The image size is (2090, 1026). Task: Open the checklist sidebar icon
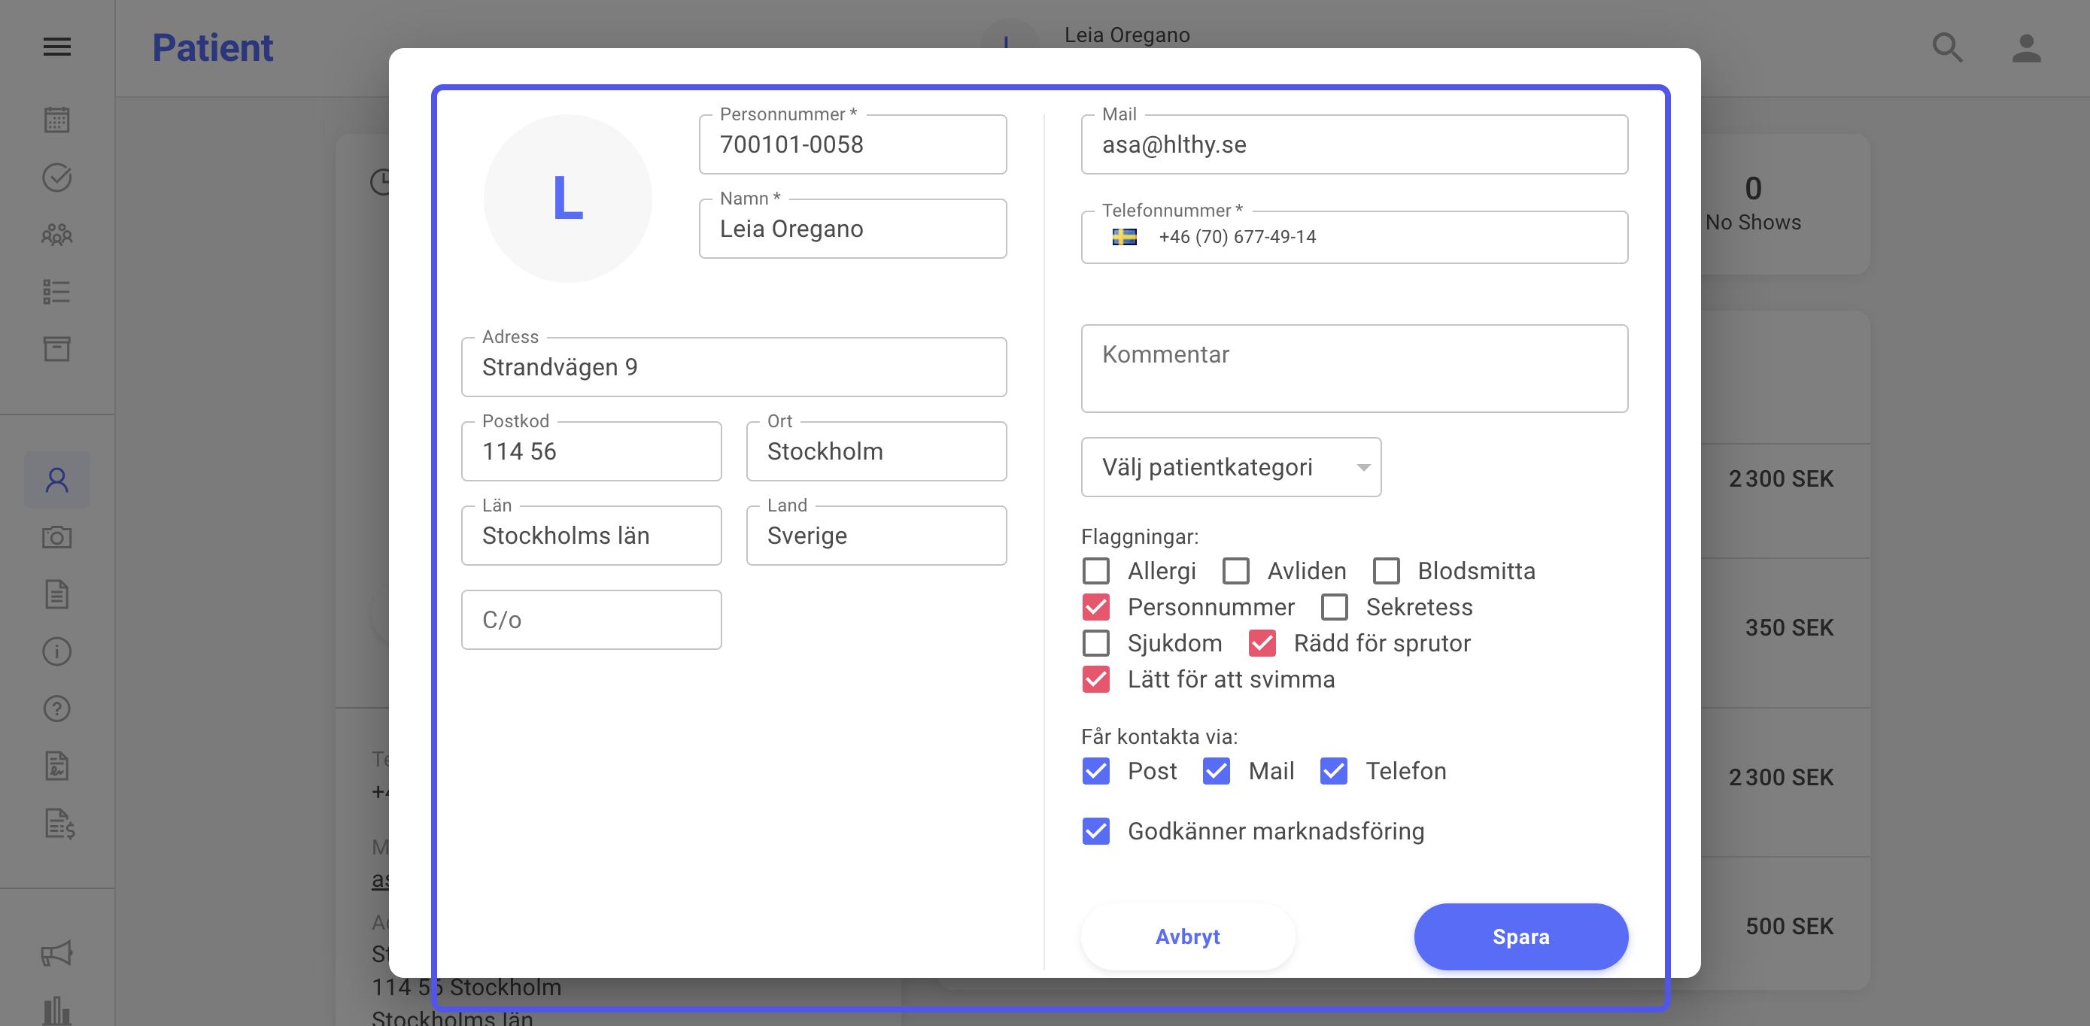point(56,292)
